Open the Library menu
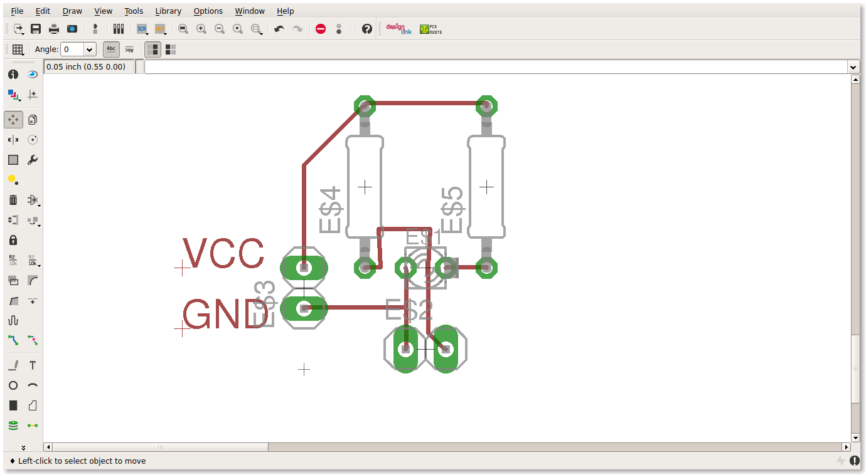 point(168,11)
